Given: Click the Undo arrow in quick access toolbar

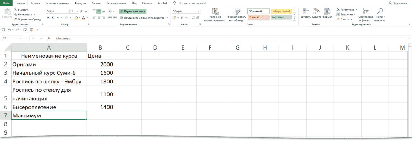Looking at the screenshot, I should tap(10, 30).
